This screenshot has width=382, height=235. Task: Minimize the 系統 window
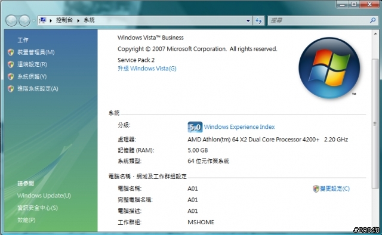tap(343, 4)
